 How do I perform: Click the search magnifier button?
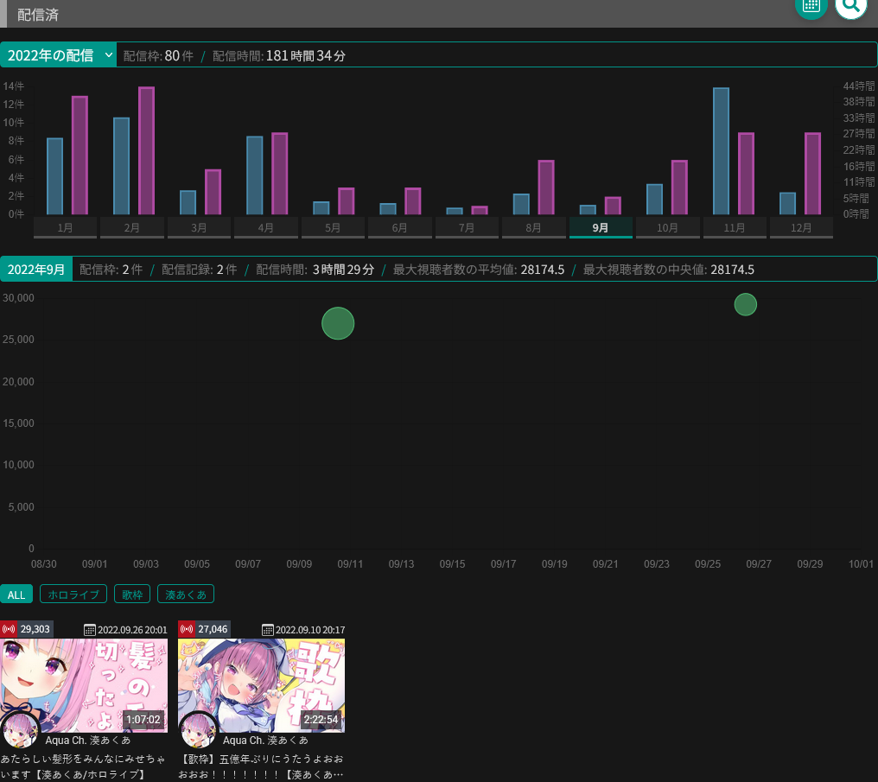(x=850, y=5)
